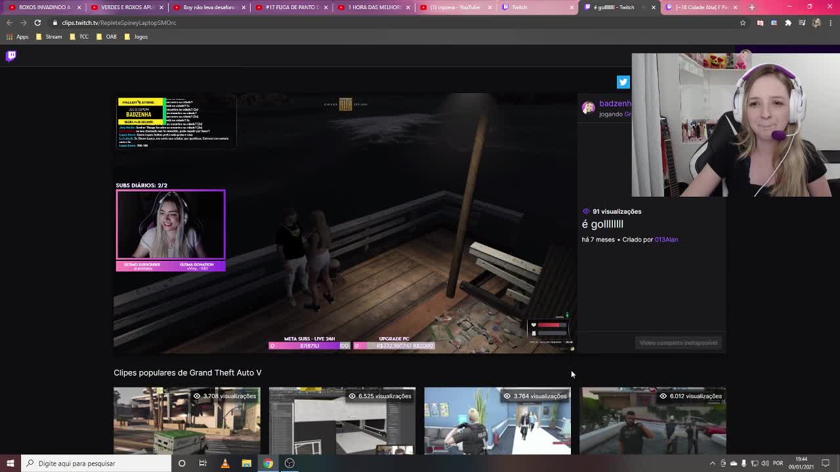The width and height of the screenshot is (840, 472).
Task: Click the forward navigation arrow
Action: pyautogui.click(x=23, y=23)
